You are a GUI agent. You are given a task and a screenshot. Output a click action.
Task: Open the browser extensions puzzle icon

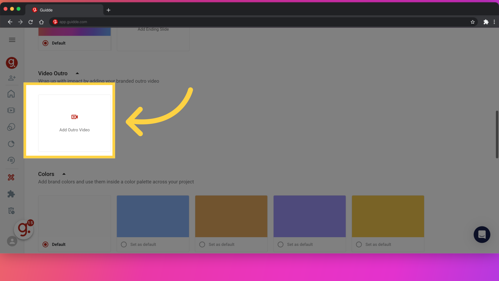tap(486, 22)
